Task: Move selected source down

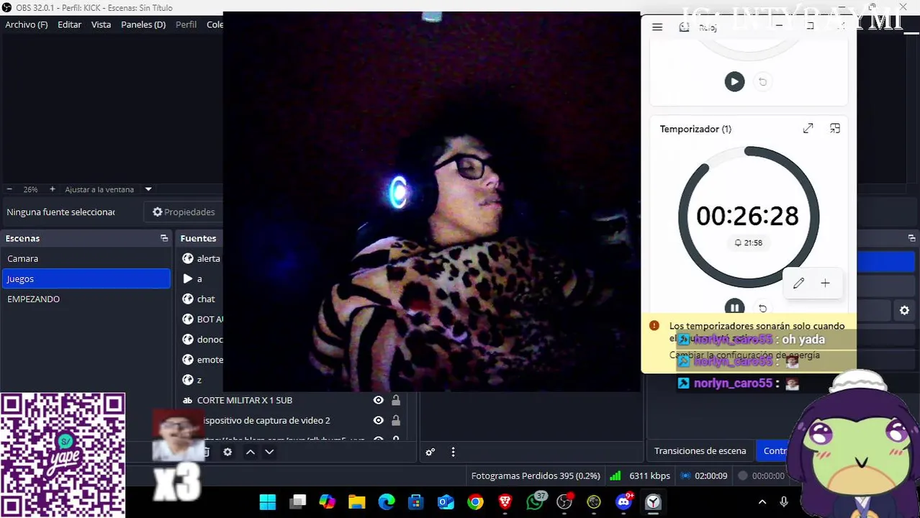Action: [269, 452]
